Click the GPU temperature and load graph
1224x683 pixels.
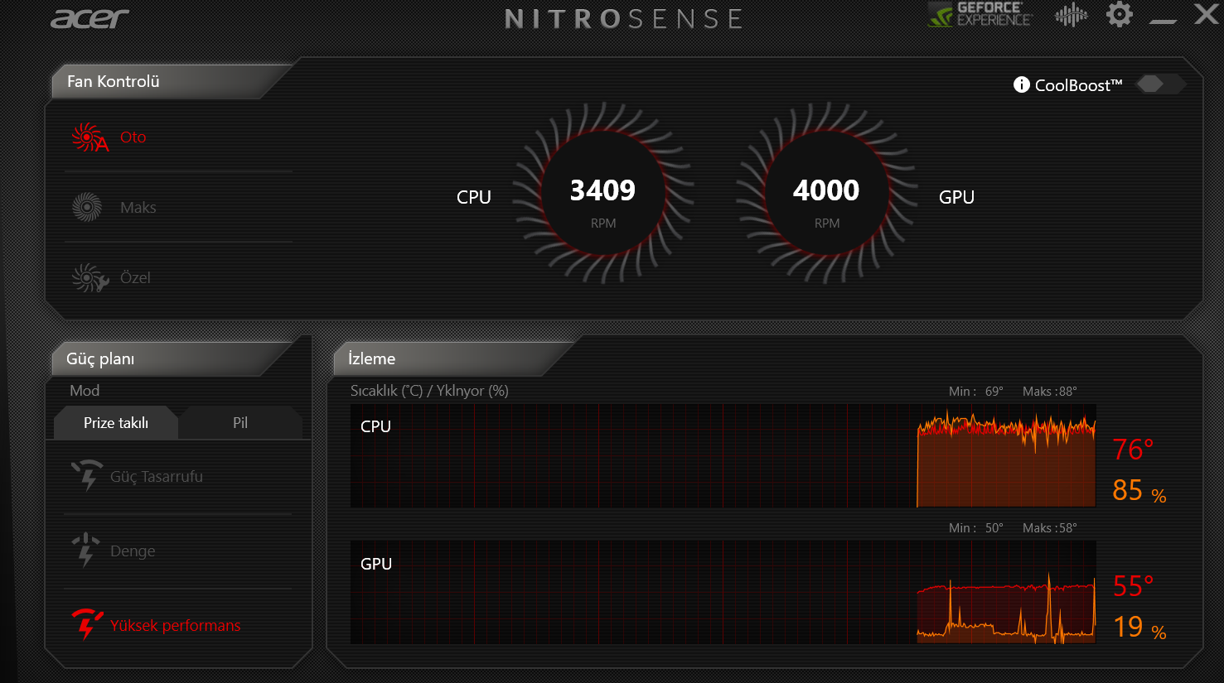(x=723, y=593)
